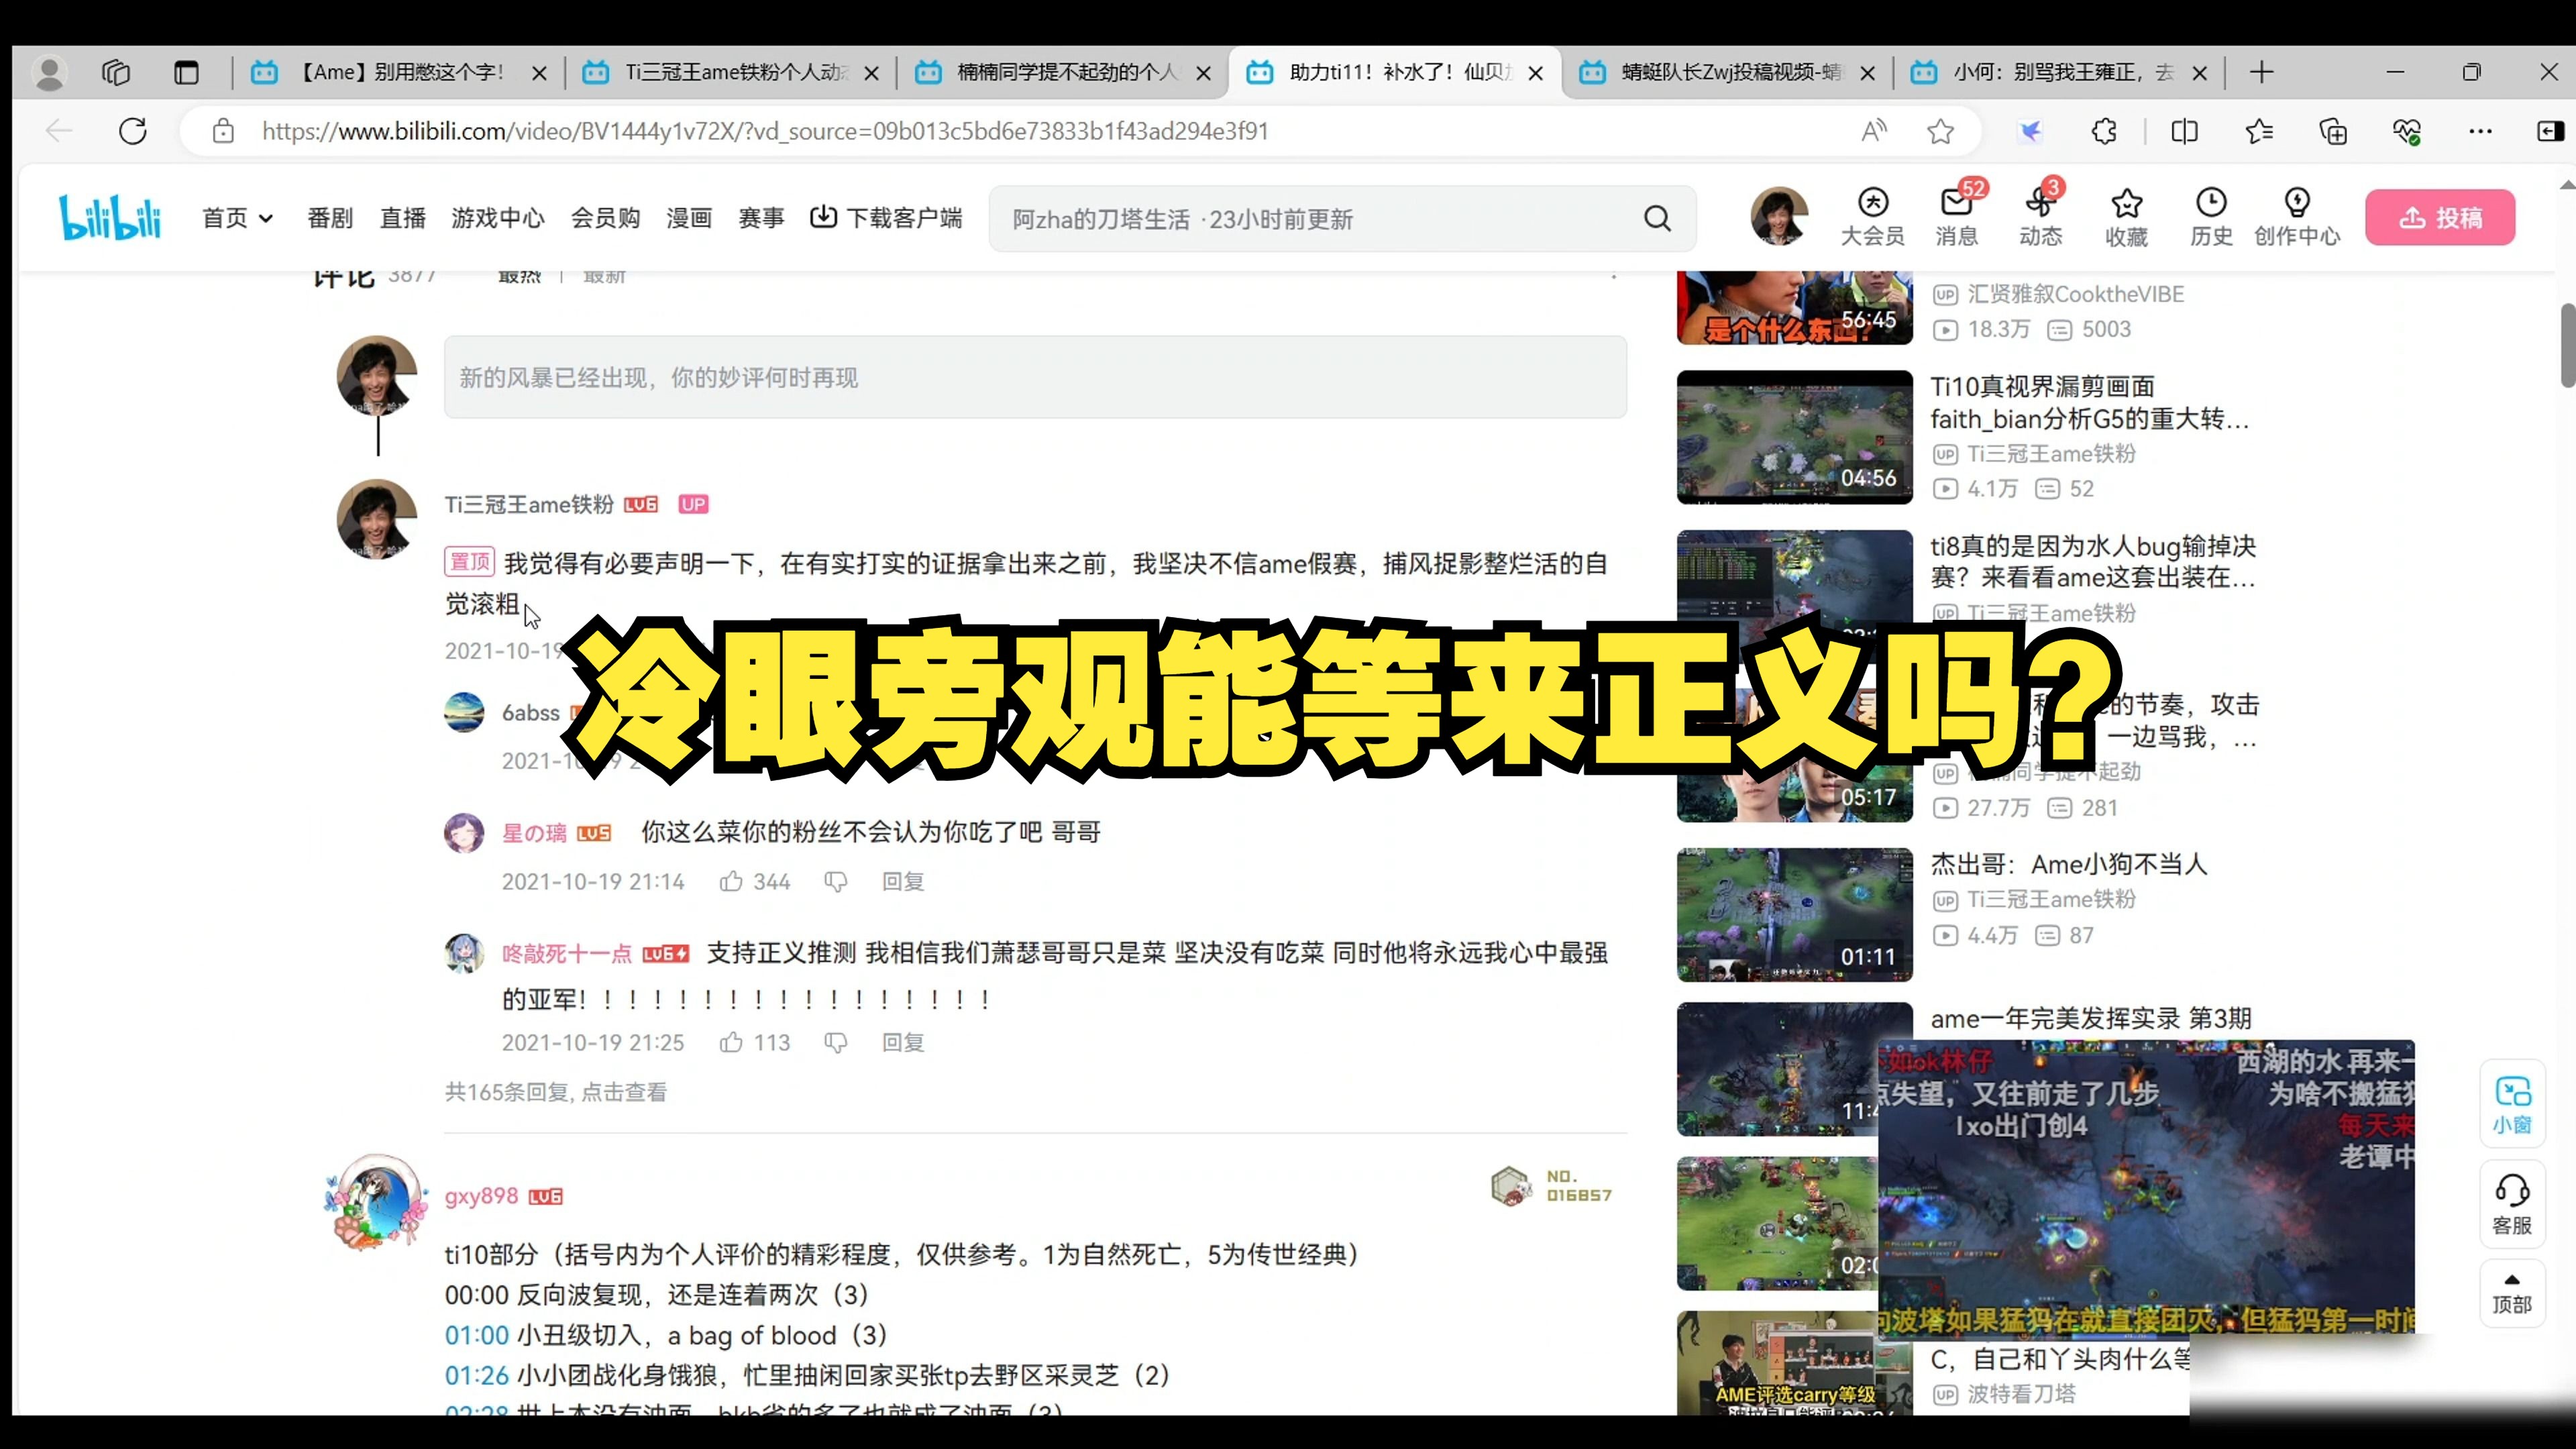This screenshot has width=2576, height=1449.
Task: Open 创作中心 icon
Action: [2297, 217]
